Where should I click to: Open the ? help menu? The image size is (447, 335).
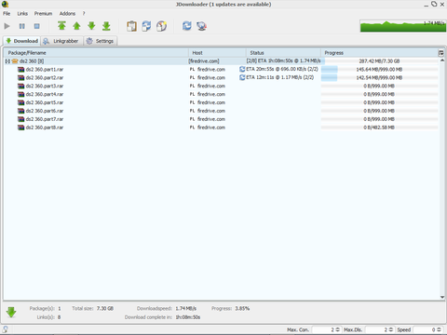pyautogui.click(x=84, y=13)
